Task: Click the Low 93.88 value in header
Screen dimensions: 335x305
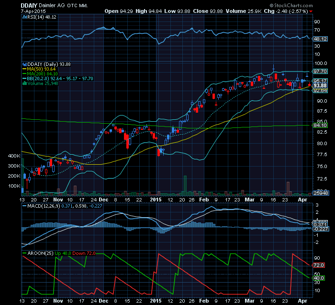Action: [177, 11]
